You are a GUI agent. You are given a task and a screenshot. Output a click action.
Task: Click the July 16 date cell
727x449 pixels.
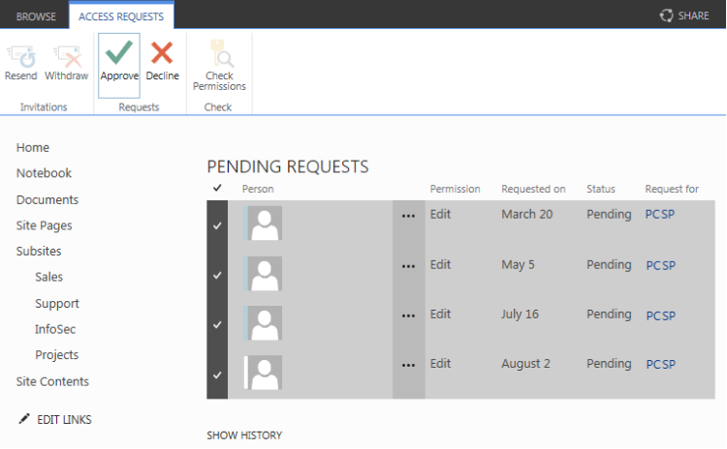click(x=520, y=314)
